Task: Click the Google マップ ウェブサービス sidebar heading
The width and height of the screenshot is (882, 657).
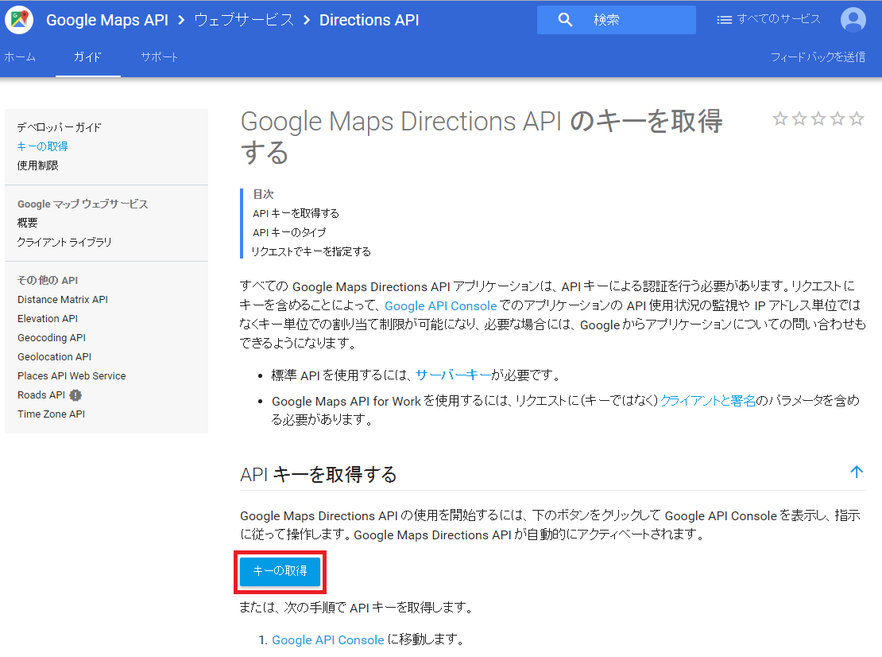Action: coord(83,204)
